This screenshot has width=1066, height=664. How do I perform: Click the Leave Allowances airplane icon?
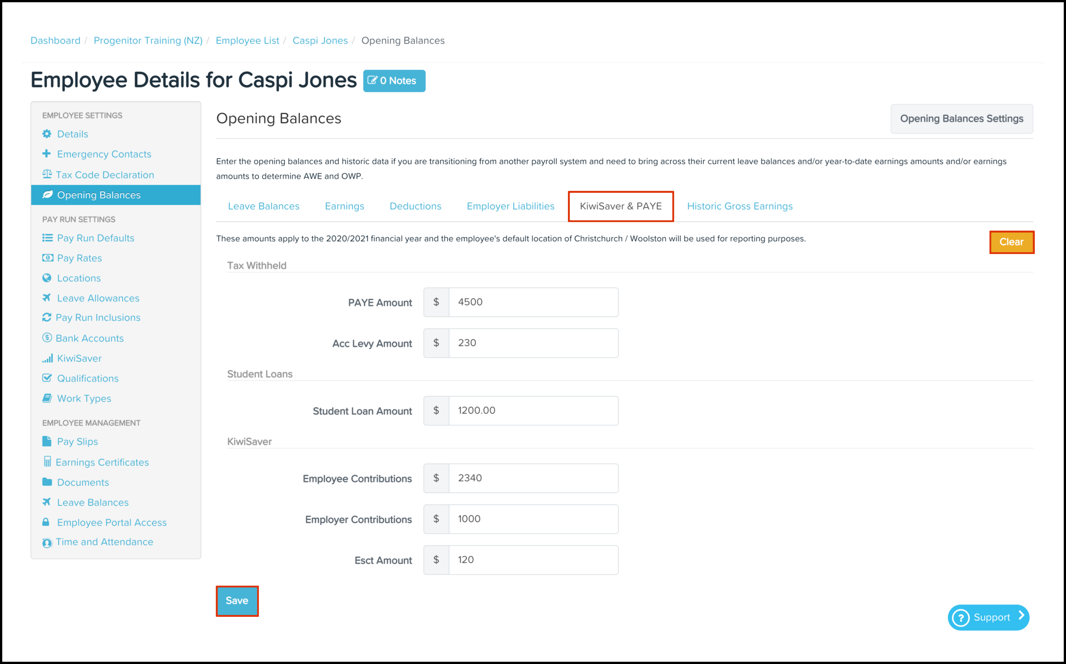click(x=47, y=298)
